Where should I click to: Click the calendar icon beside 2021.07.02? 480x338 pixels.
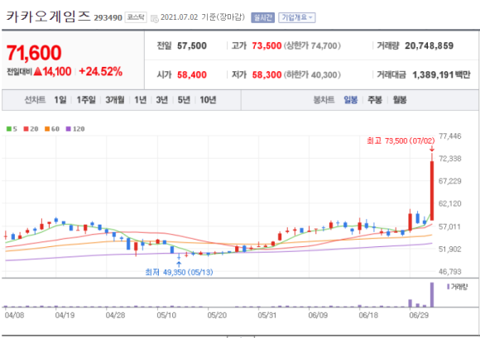click(155, 18)
